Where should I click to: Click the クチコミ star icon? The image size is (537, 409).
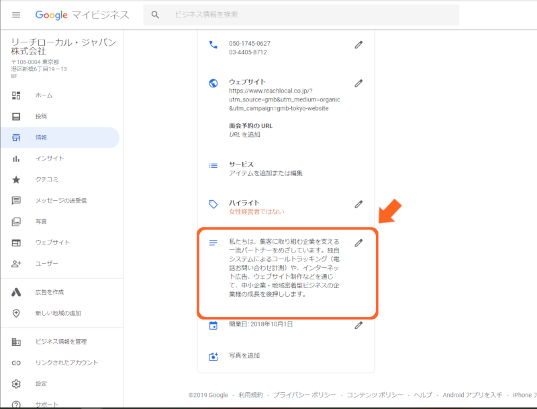click(x=16, y=179)
